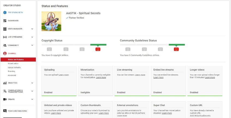Open the Branding sidebar item
This screenshot has height=118, width=231.
pyautogui.click(x=11, y=71)
